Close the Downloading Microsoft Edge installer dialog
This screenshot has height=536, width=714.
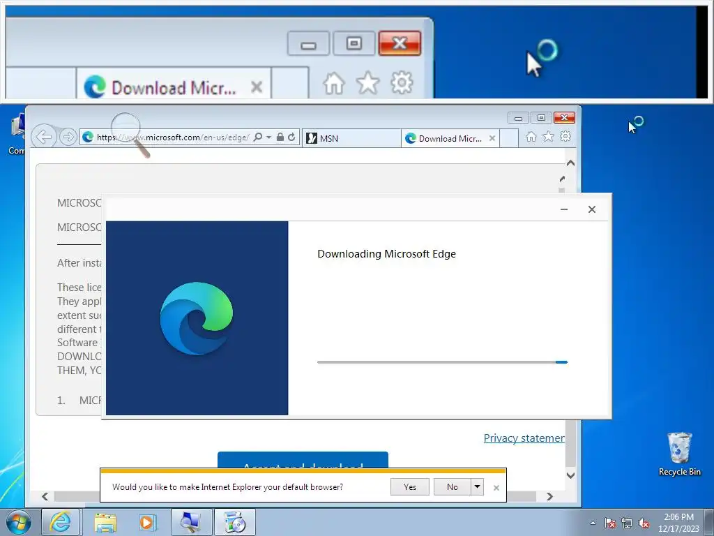pyautogui.click(x=591, y=209)
